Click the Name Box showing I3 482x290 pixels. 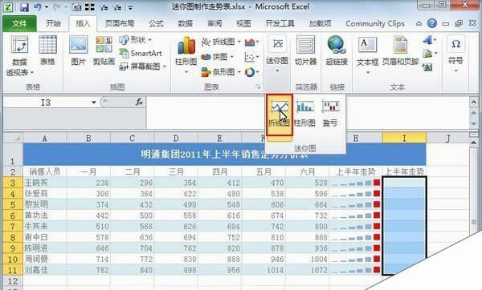46,103
